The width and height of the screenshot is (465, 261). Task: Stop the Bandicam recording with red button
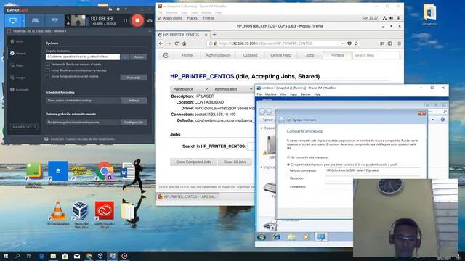[137, 20]
